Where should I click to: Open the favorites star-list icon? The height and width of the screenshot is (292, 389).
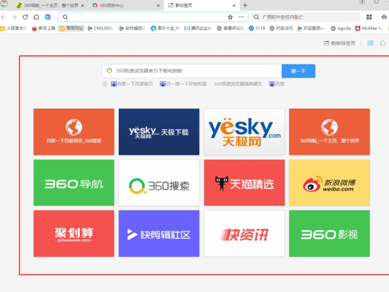[384, 17]
